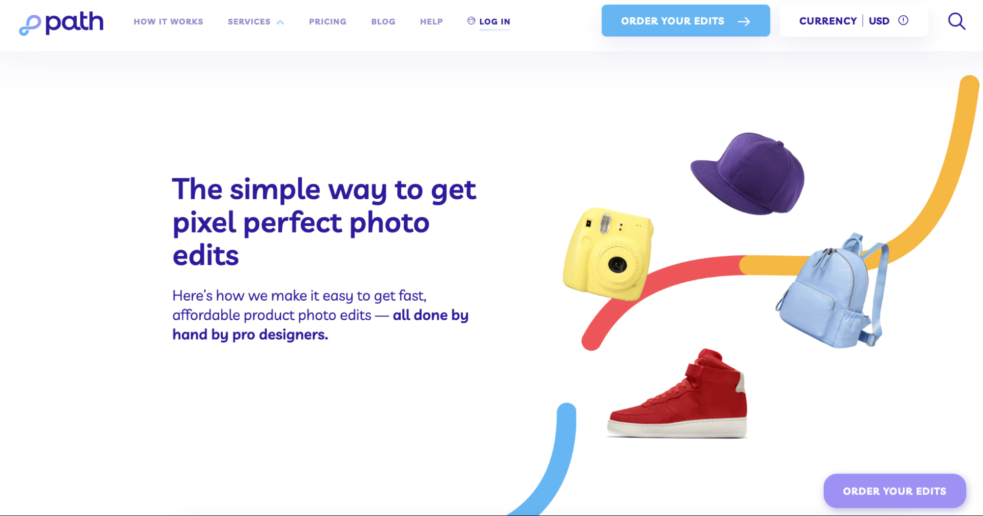Click the purple cap product image
Image resolution: width=983 pixels, height=516 pixels.
(x=747, y=174)
